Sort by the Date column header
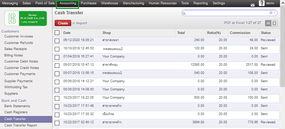Viewport: 285px width, 129px height. (x=81, y=33)
